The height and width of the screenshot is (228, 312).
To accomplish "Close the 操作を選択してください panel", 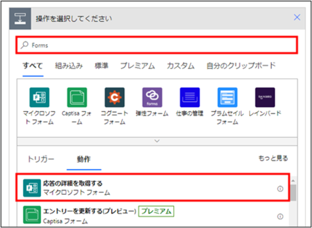I will point(297,17).
